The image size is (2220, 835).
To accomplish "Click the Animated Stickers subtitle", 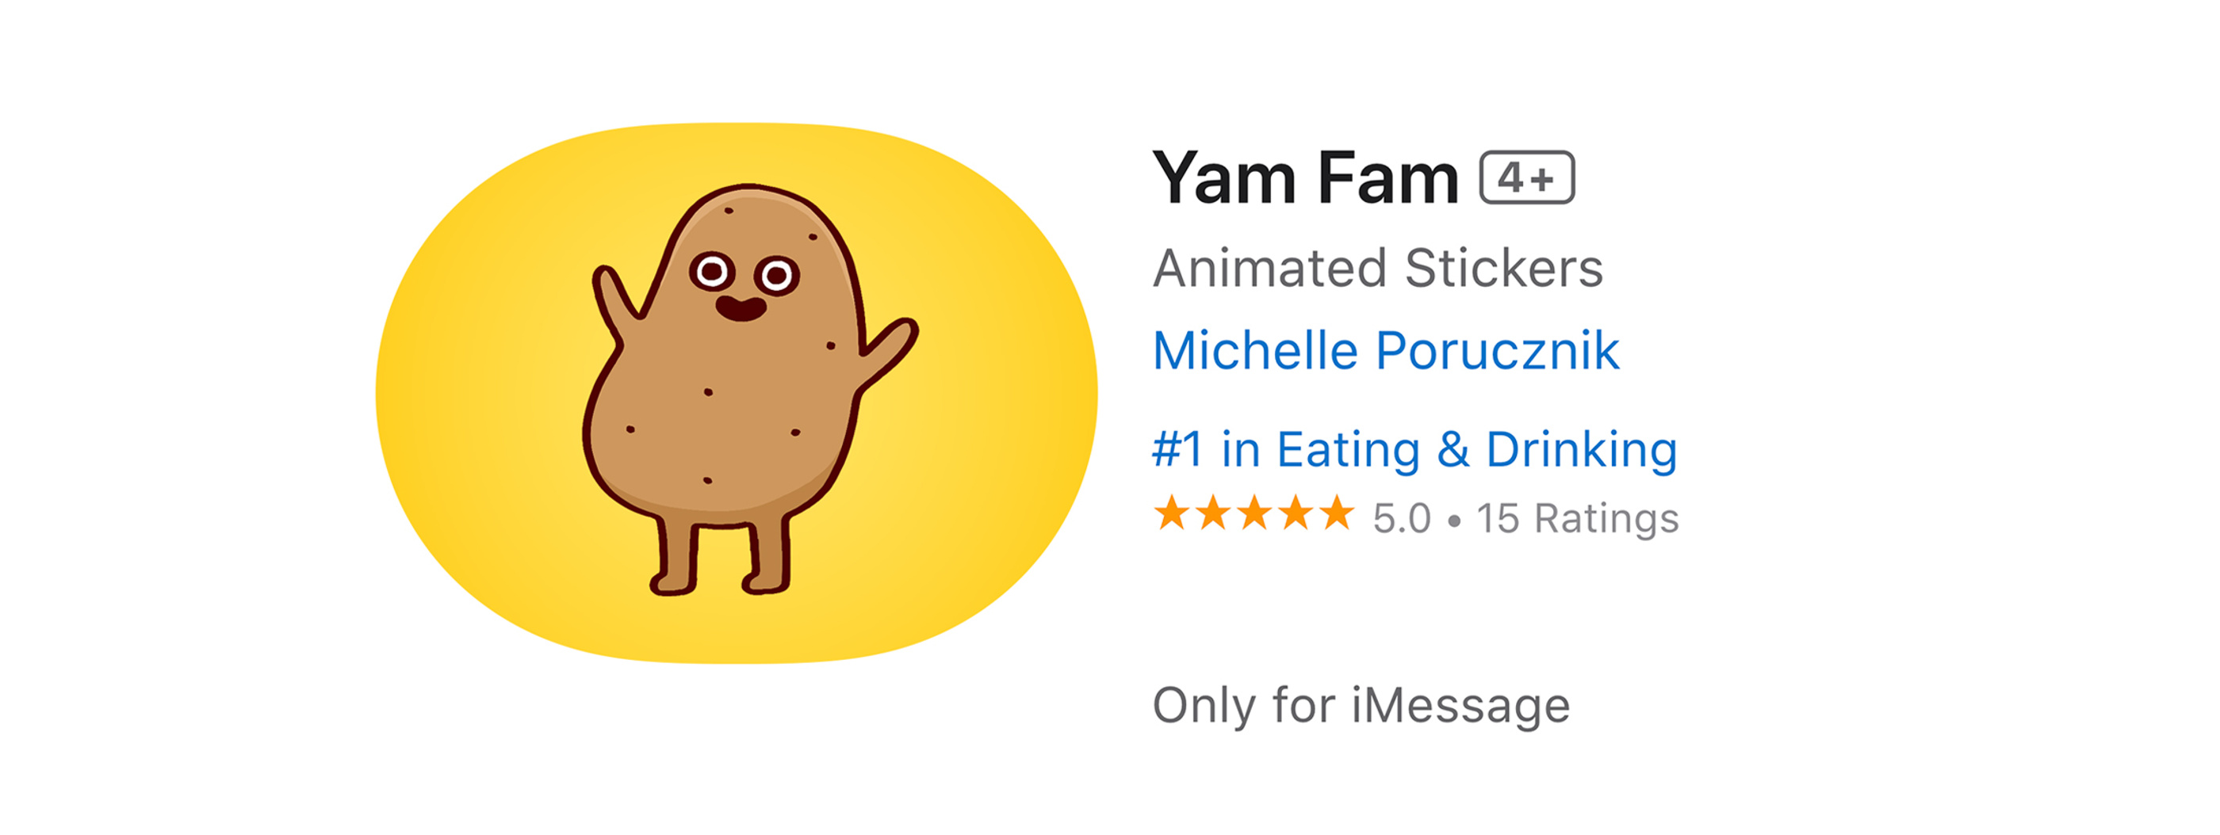I will click(x=1378, y=268).
